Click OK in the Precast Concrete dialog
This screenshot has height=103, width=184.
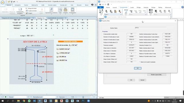click(131, 80)
